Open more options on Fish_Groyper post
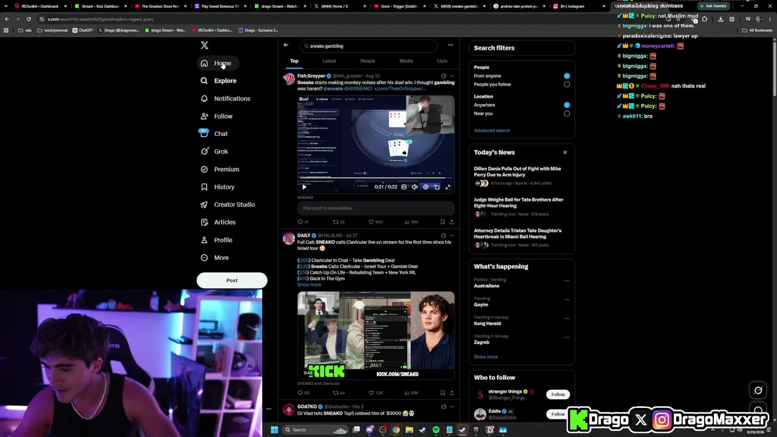 coord(451,76)
